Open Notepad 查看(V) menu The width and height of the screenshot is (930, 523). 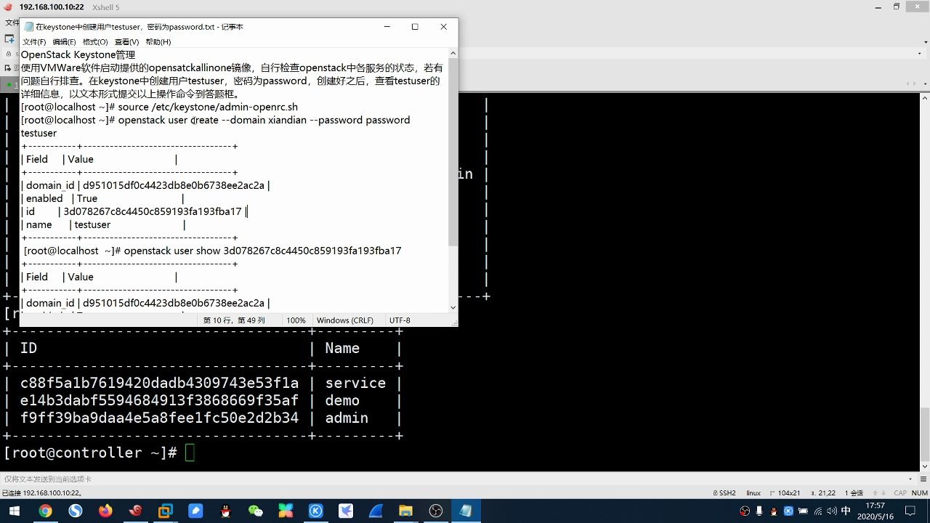pyautogui.click(x=126, y=42)
